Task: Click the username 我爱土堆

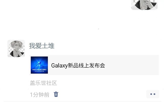Action: (42, 46)
